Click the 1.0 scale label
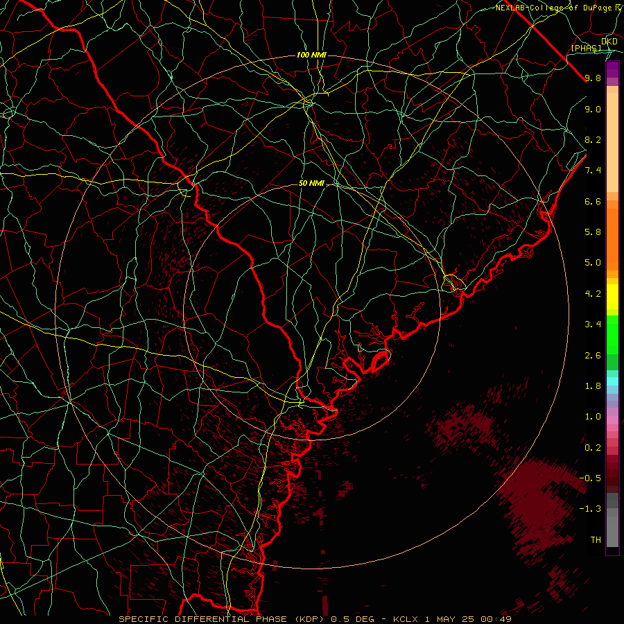 pos(593,417)
